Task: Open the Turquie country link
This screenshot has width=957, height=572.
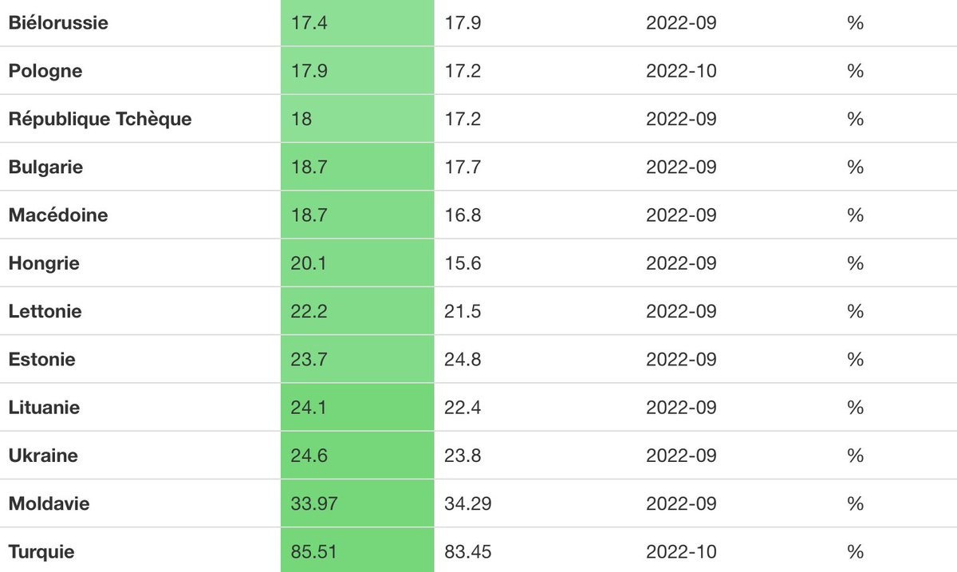Action: tap(41, 551)
